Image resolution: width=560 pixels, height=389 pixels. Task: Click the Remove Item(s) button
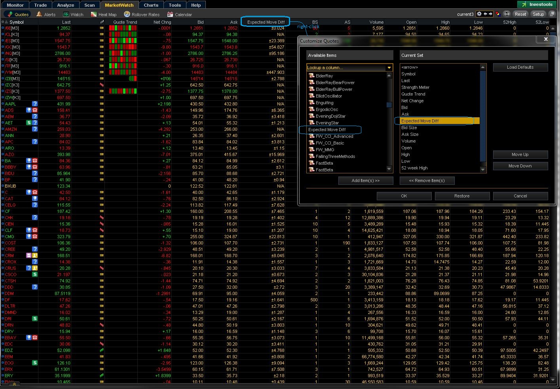pyautogui.click(x=427, y=180)
